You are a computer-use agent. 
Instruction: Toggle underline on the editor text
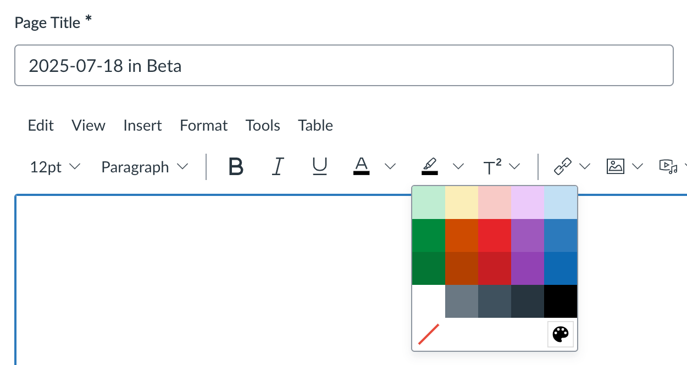pyautogui.click(x=319, y=167)
